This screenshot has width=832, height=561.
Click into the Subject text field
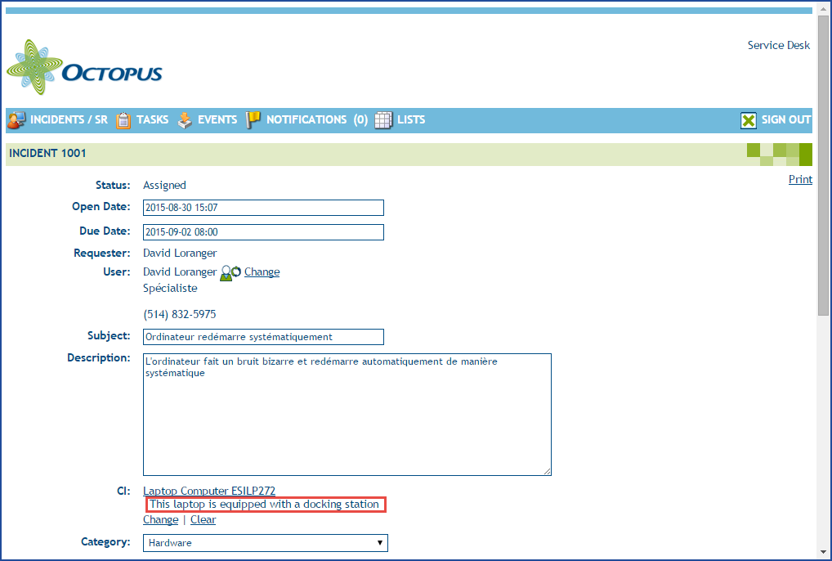263,337
